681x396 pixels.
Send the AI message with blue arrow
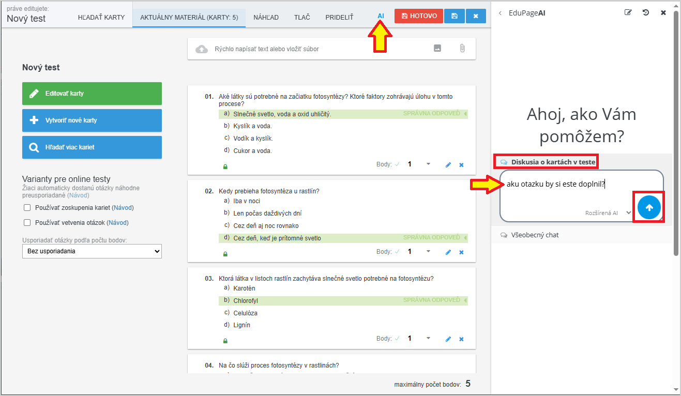649,207
